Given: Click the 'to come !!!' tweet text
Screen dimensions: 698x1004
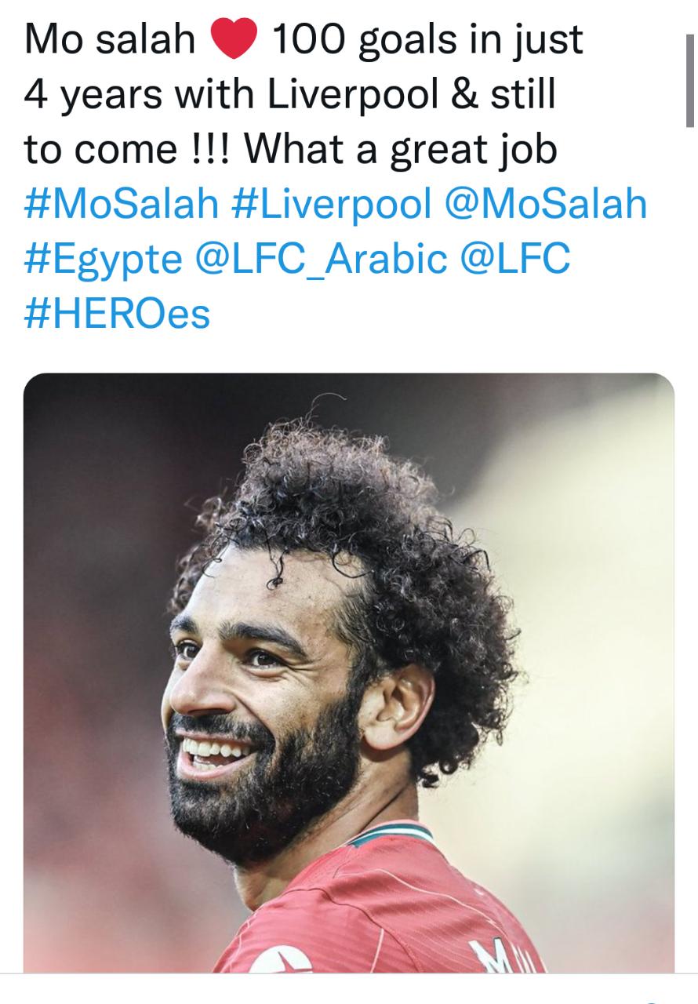Looking at the screenshot, I should coord(127,149).
